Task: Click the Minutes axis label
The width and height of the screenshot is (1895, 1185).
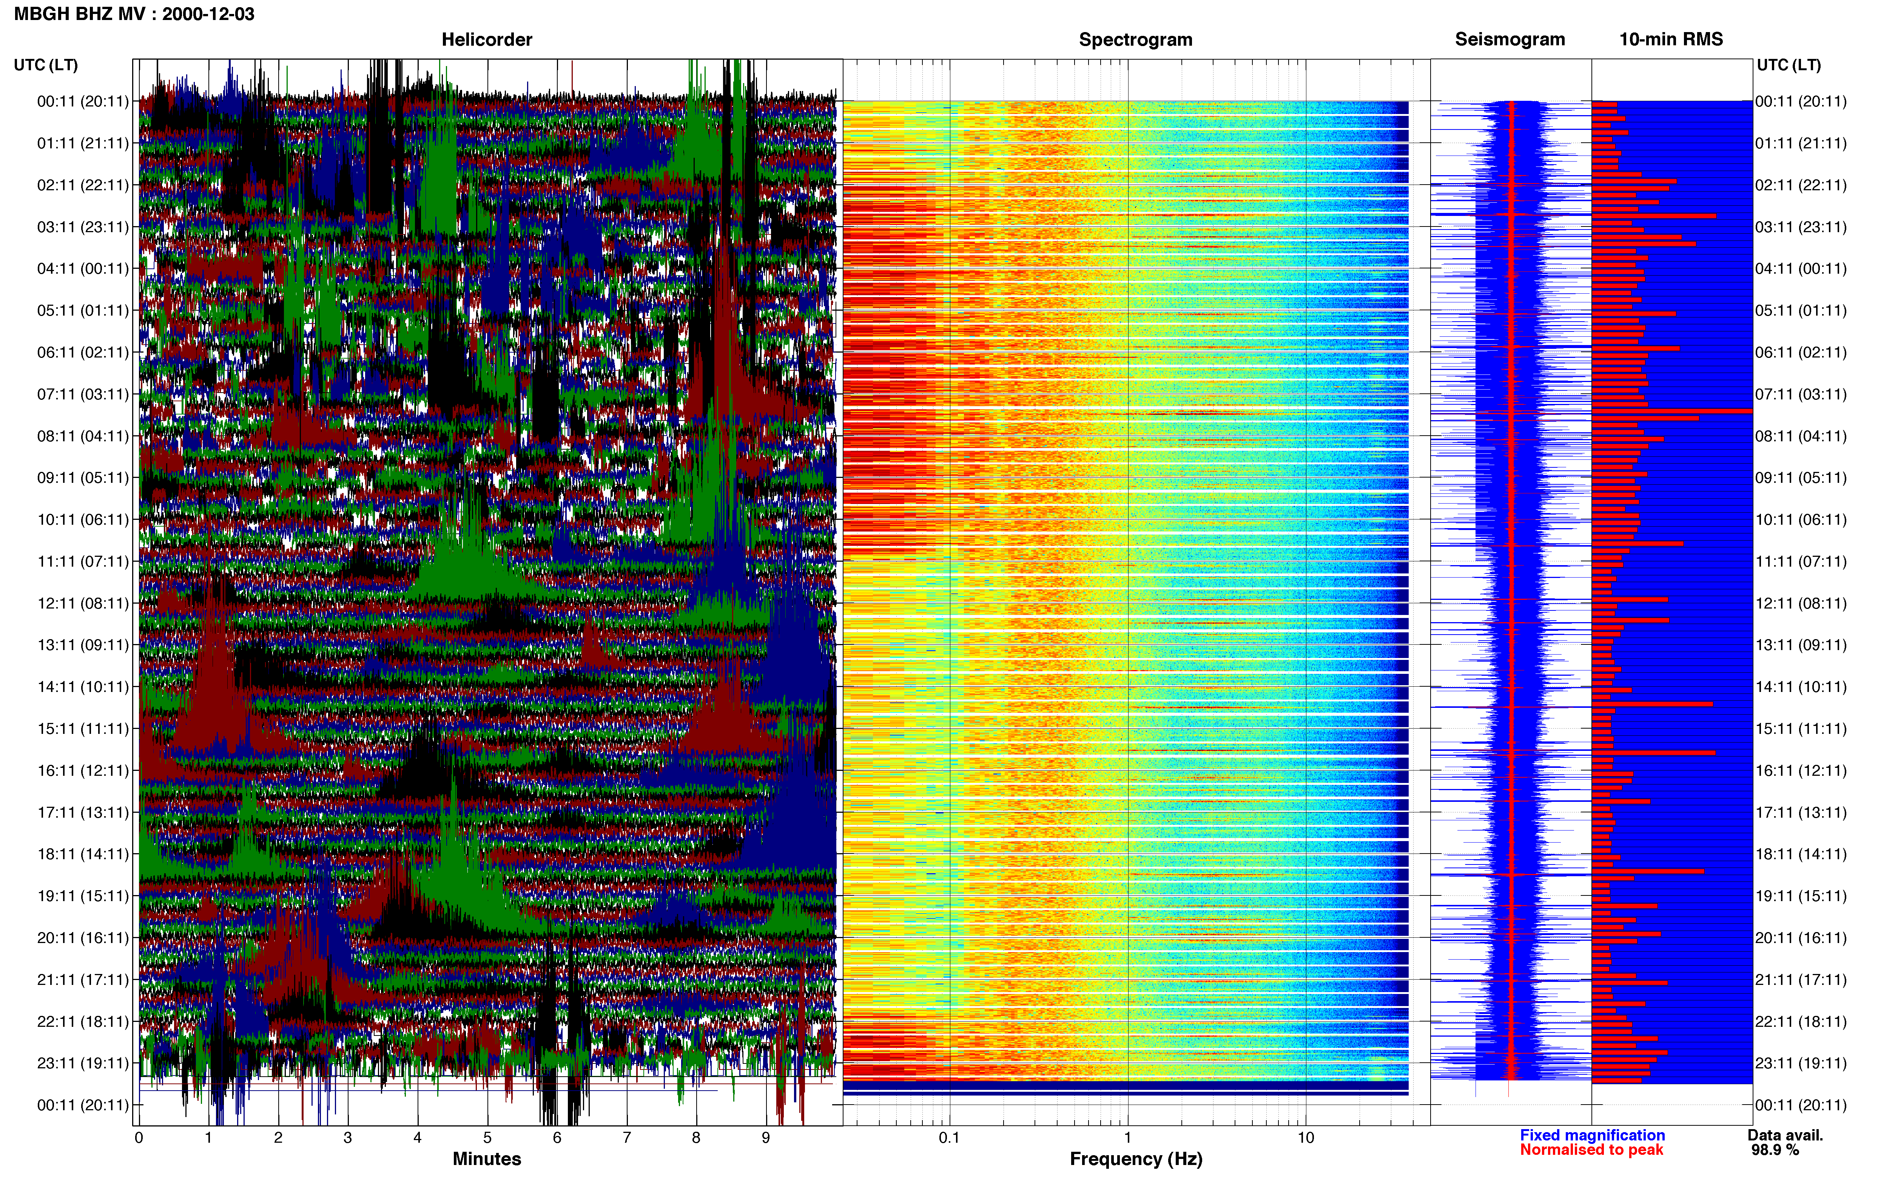Action: point(487,1158)
